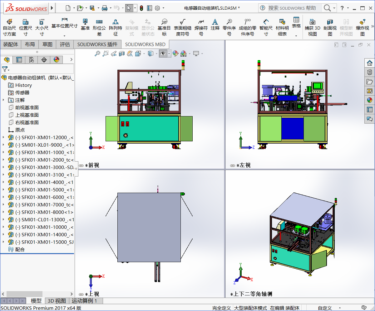Screen dimensions: 375x311
Task: Toggle link views icon beside *左视
Action: (232, 166)
